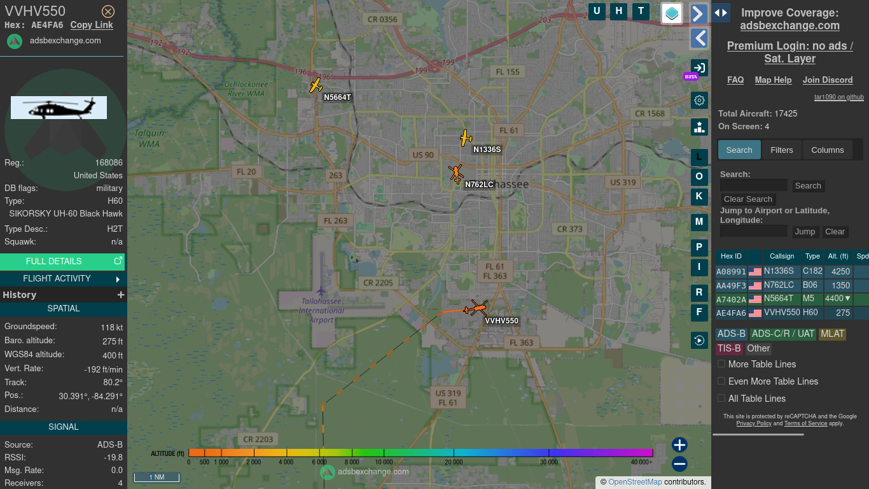869x489 pixels.
Task: Click the adsbexchange logo in info panel
Action: tap(15, 41)
